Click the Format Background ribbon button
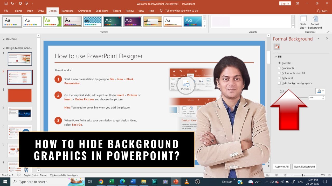332x186 pixels. coord(315,22)
